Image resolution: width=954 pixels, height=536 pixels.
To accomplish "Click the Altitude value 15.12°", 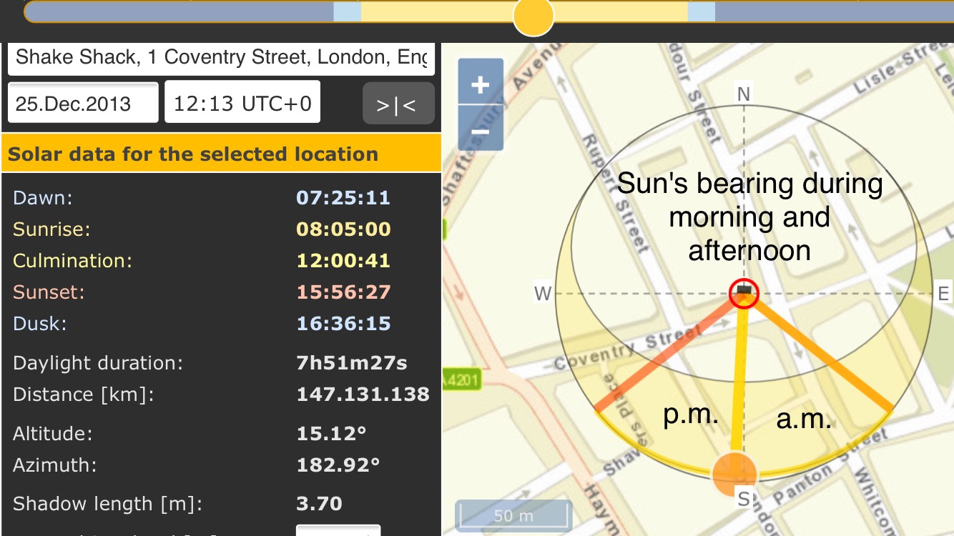I will point(331,433).
